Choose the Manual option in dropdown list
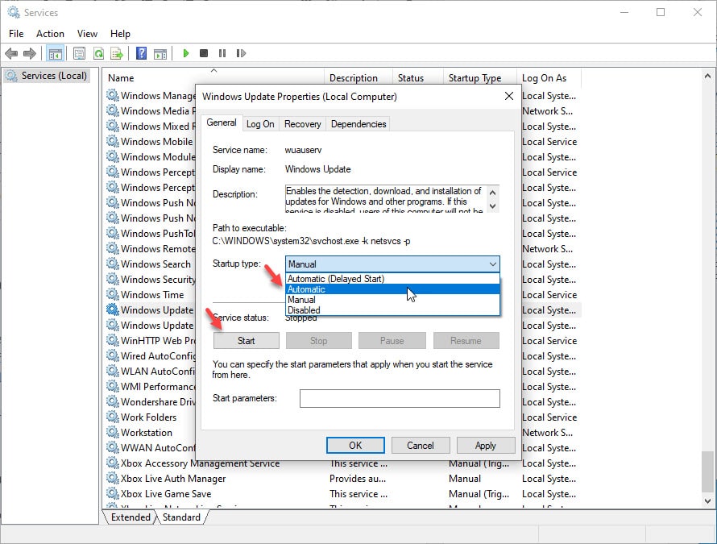Screen dimensions: 717x544 coord(392,300)
